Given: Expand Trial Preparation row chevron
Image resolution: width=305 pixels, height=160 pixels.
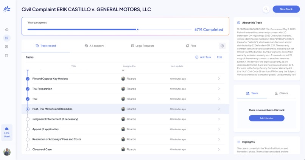Looking at the screenshot, I should tap(219, 89).
